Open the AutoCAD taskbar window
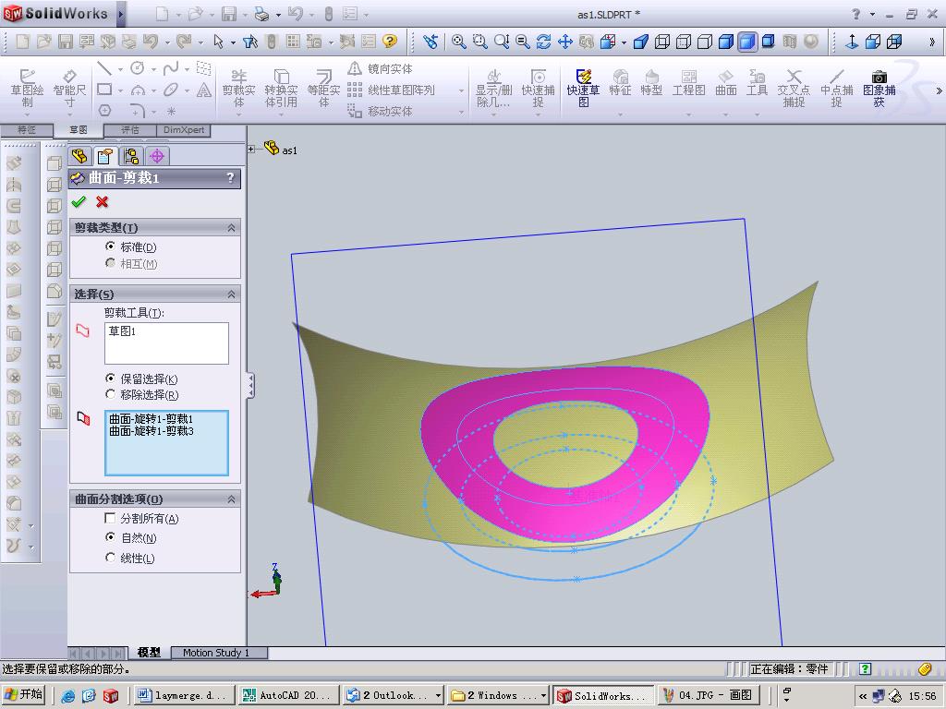This screenshot has height=709, width=946. click(x=288, y=696)
